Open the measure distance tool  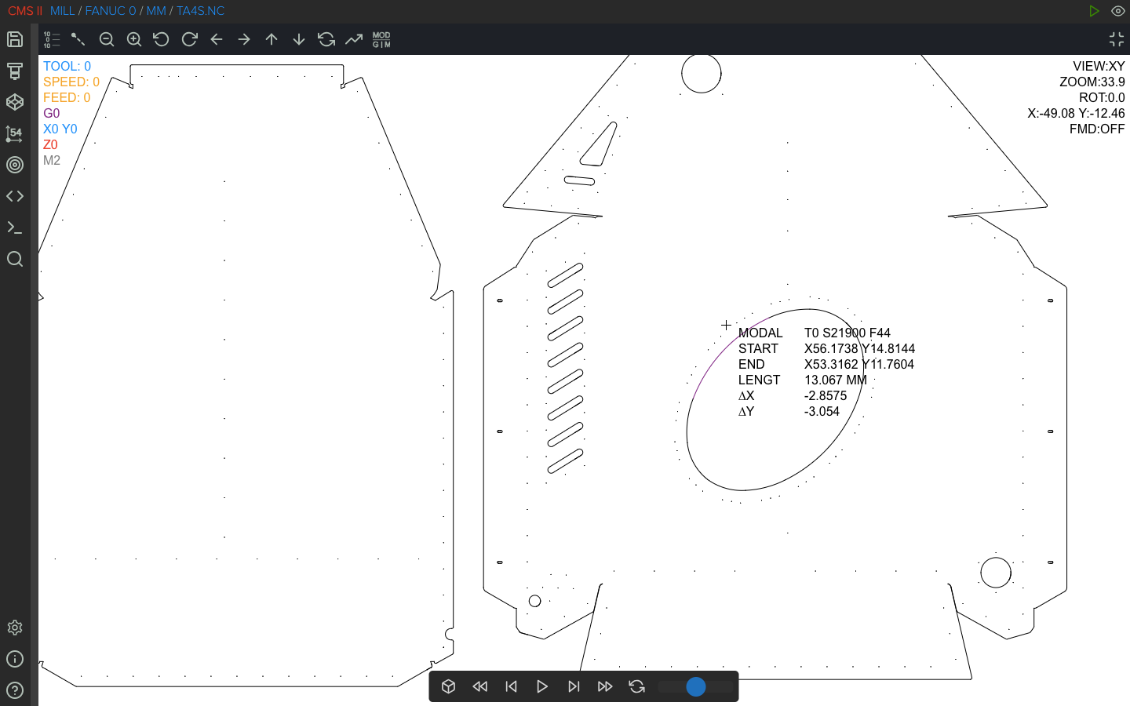point(78,39)
